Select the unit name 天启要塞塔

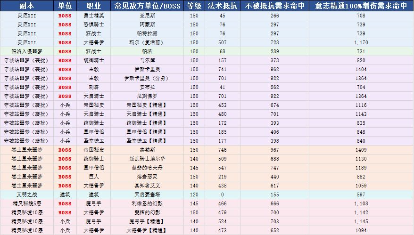147,194
